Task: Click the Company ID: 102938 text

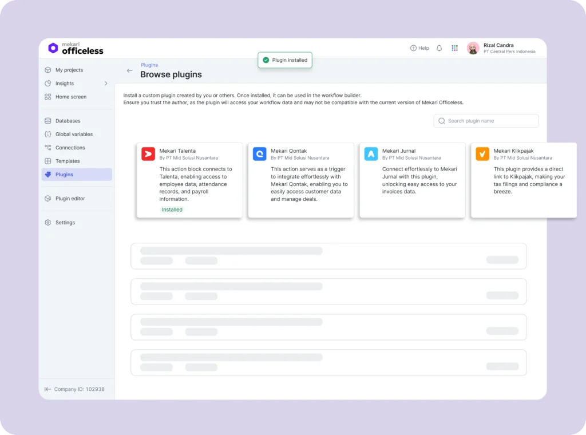Action: 79,389
